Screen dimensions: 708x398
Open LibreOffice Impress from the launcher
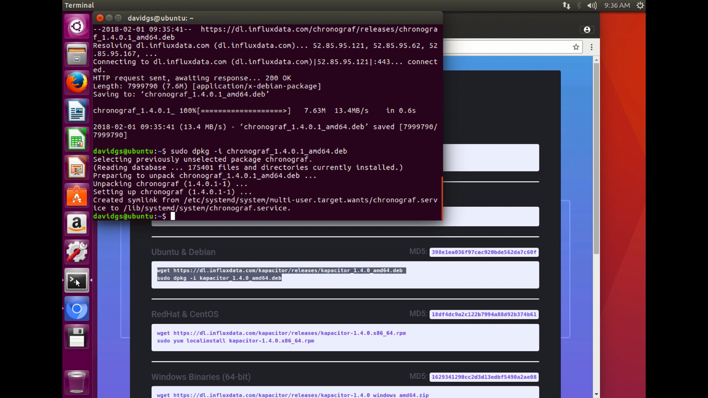tap(77, 167)
